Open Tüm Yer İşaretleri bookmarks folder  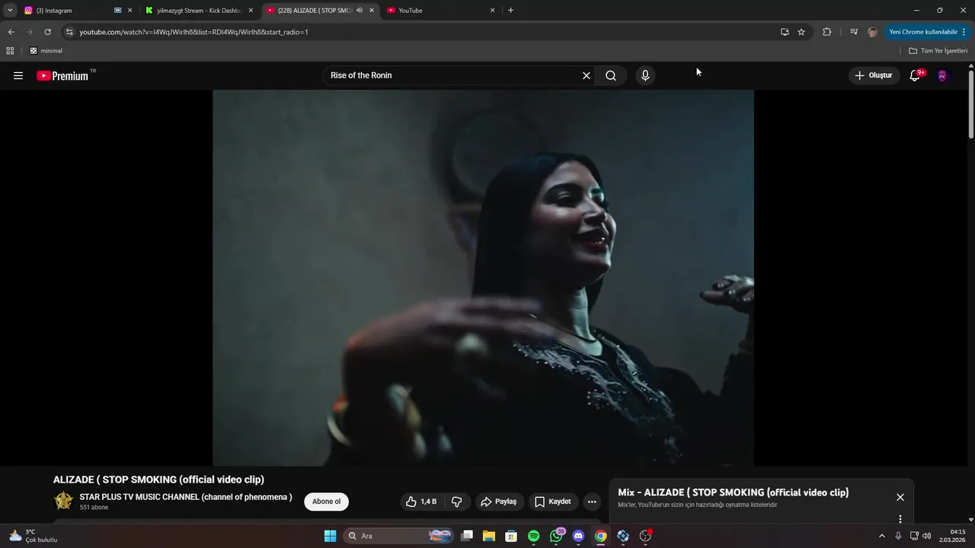pyautogui.click(x=938, y=51)
